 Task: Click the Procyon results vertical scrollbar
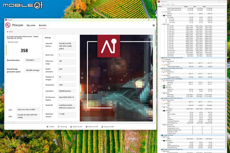click(x=155, y=38)
